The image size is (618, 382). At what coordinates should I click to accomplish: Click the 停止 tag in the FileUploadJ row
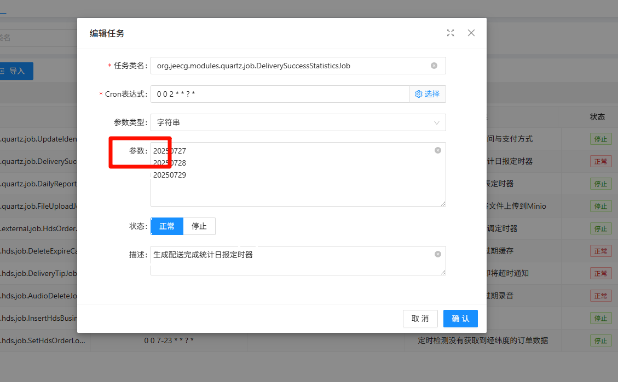(x=600, y=206)
